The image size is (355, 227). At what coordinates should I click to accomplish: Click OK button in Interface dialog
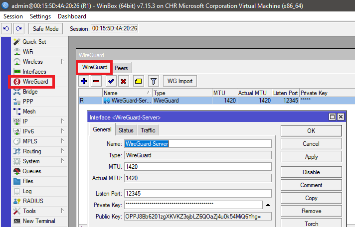click(x=311, y=131)
